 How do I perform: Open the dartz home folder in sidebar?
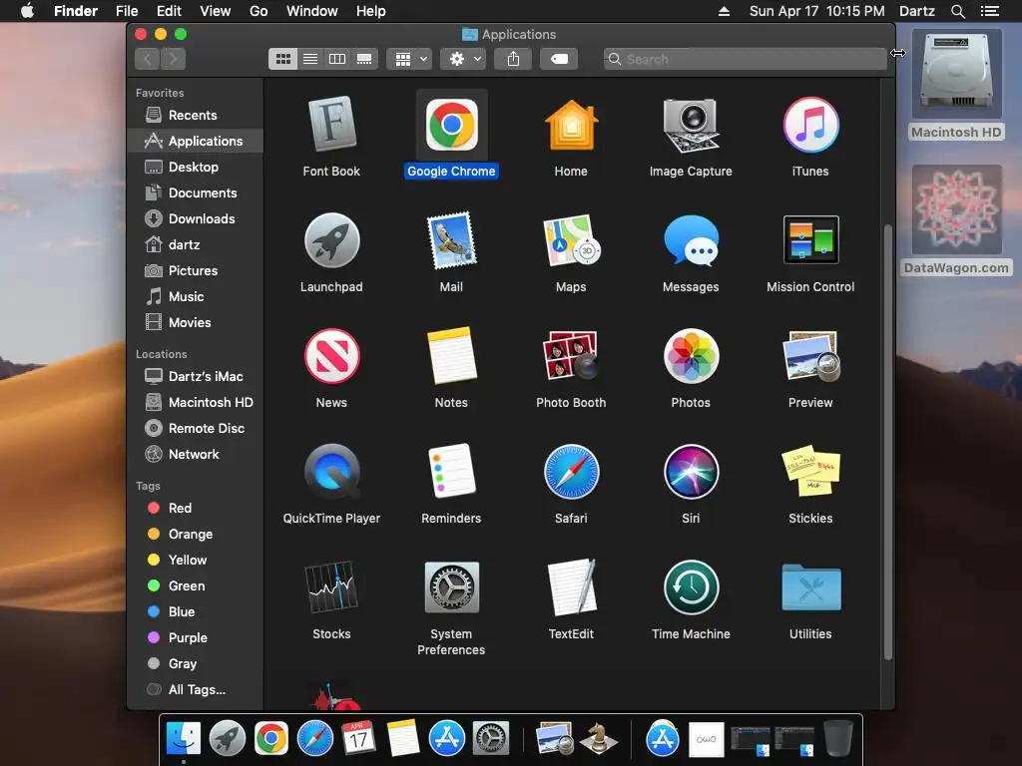pos(196,245)
